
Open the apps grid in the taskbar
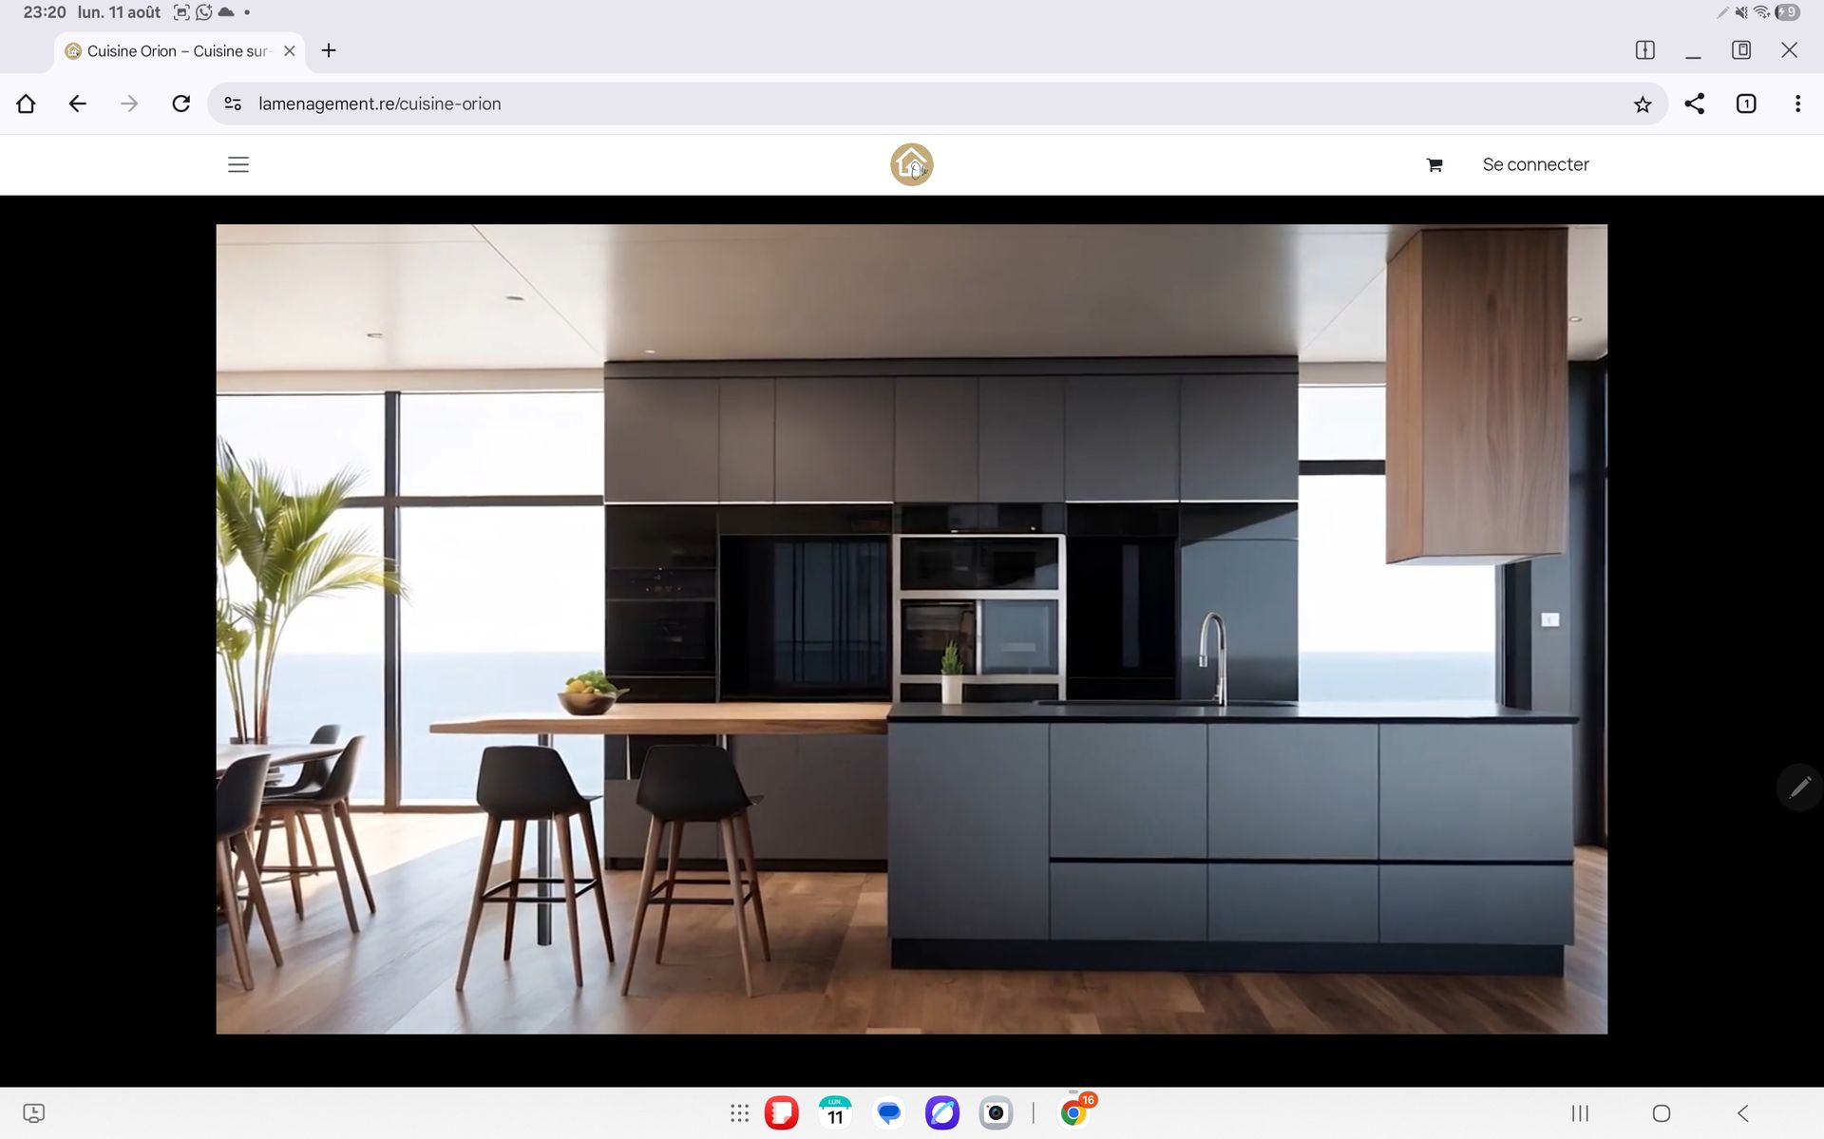click(x=739, y=1113)
